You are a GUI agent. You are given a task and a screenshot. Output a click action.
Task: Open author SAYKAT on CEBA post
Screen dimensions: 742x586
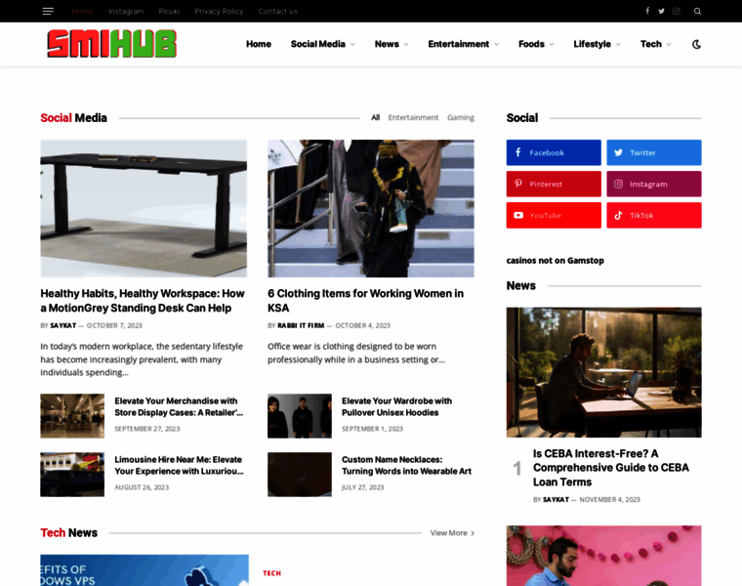pos(556,500)
